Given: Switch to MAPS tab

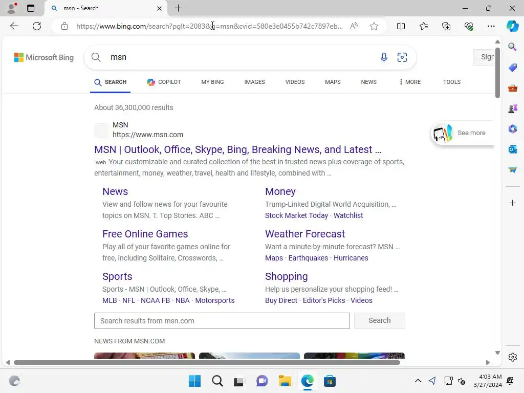Looking at the screenshot, I should (x=333, y=82).
